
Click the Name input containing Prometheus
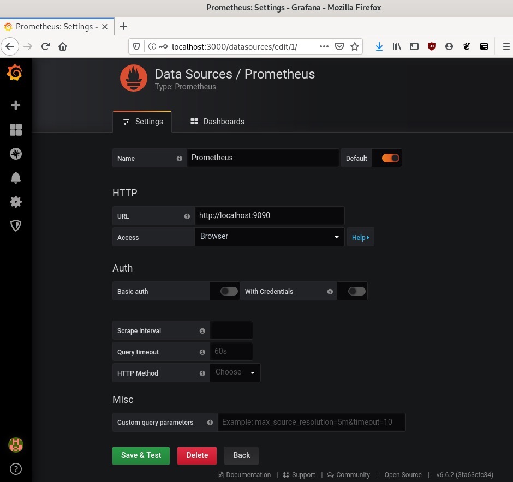[x=263, y=158]
